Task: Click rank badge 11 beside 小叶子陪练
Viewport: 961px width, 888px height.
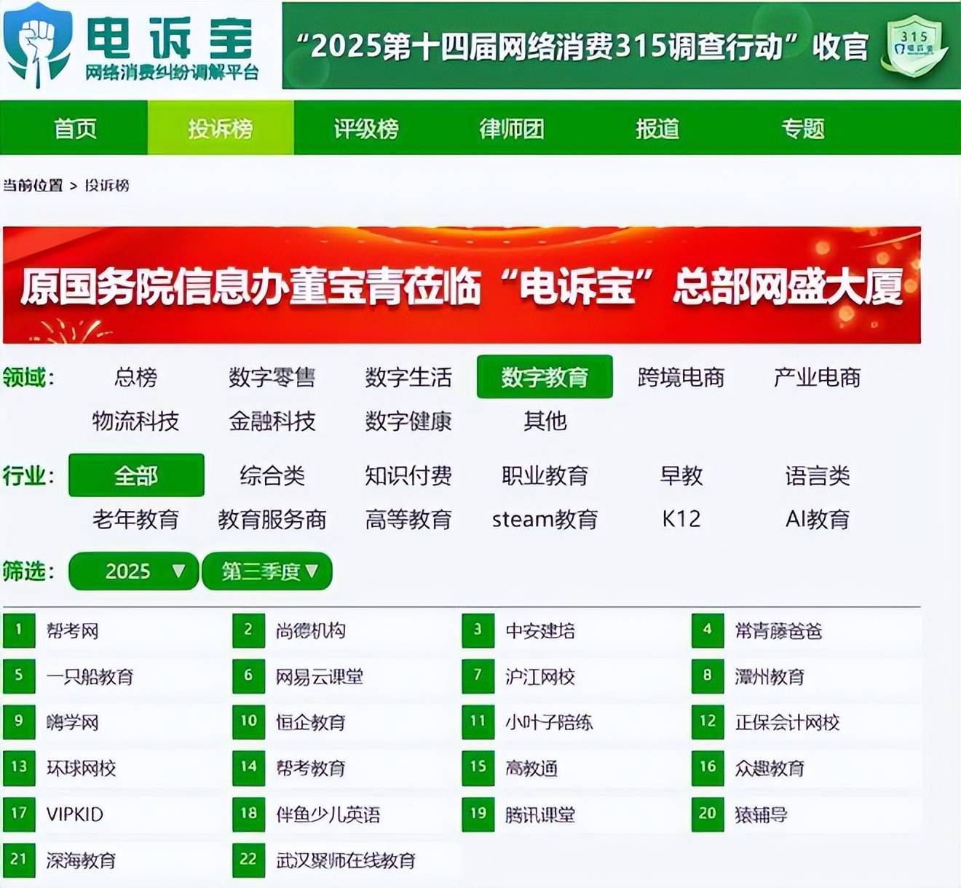Action: click(478, 722)
